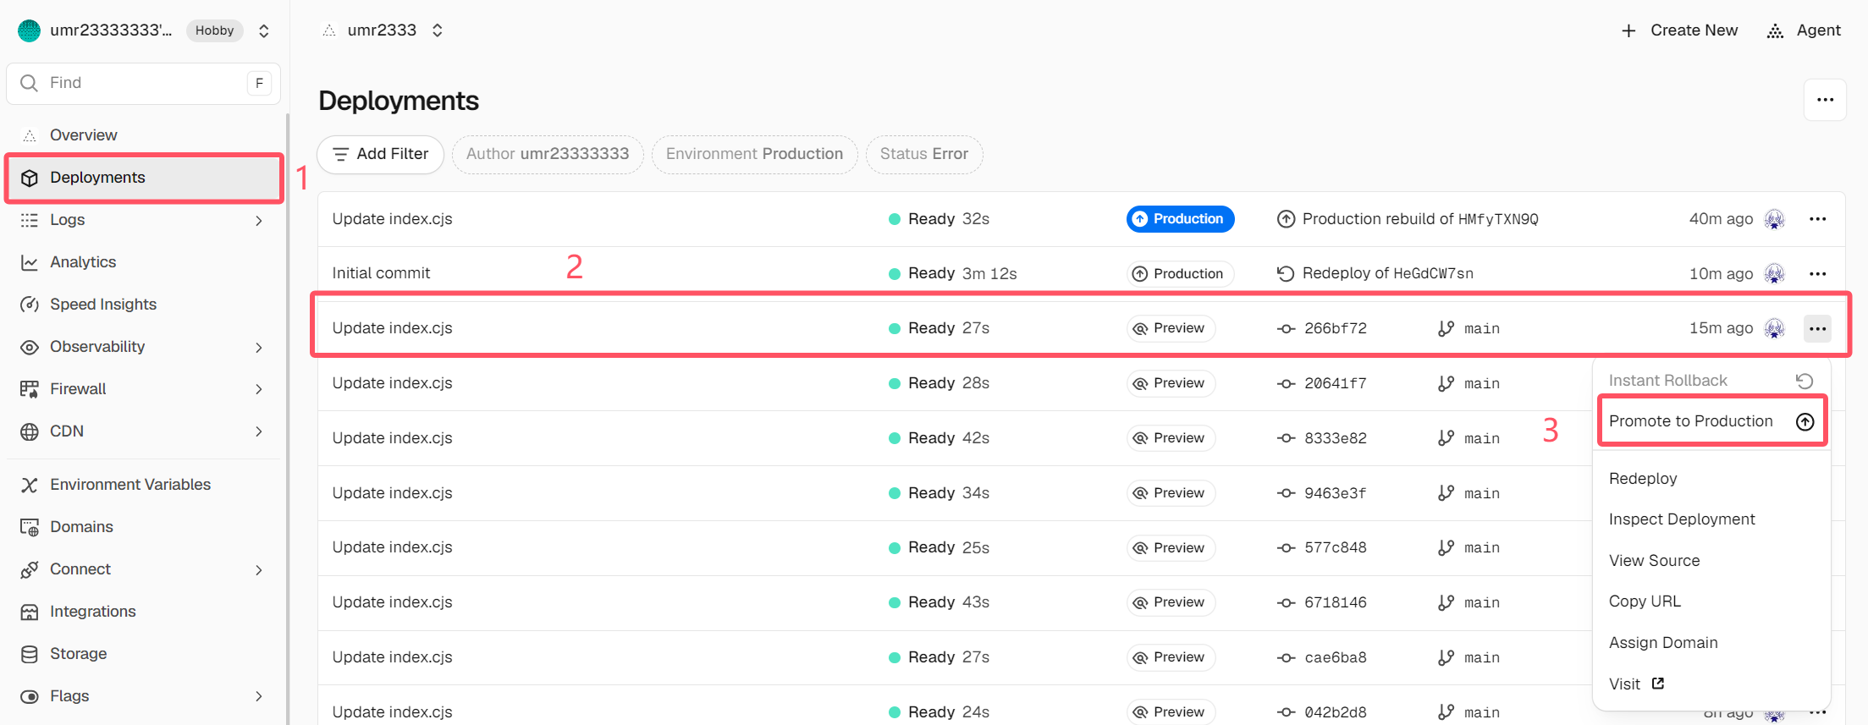
Task: Expand the Flags section chevron
Action: click(259, 696)
